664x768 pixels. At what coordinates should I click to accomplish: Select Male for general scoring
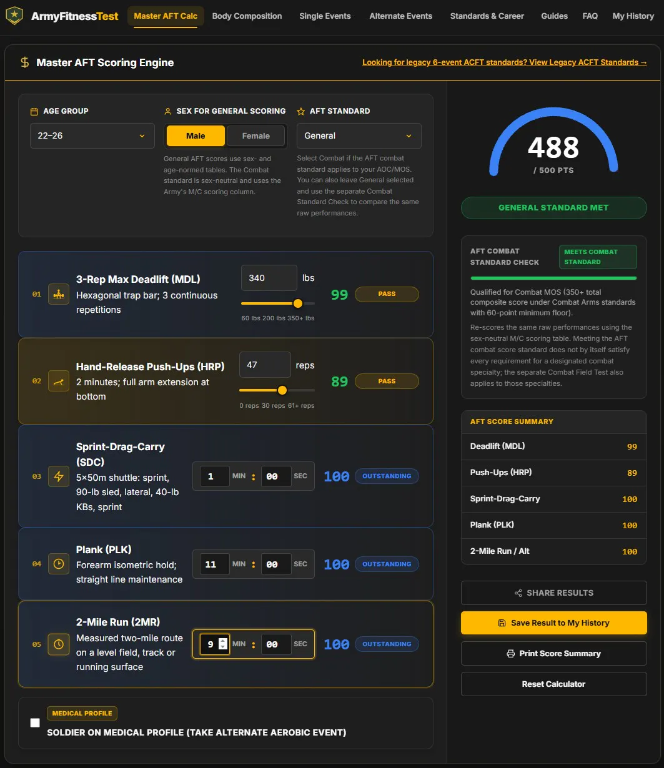tap(196, 135)
